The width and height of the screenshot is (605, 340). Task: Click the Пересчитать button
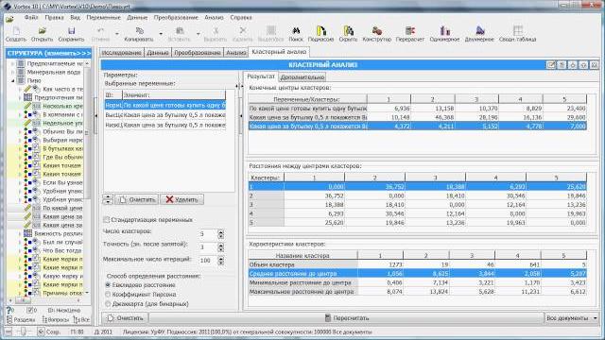347,318
